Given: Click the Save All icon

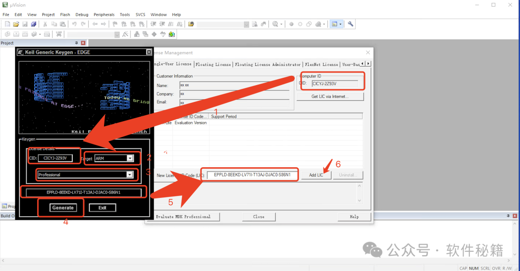Looking at the screenshot, I should pyautogui.click(x=34, y=24).
